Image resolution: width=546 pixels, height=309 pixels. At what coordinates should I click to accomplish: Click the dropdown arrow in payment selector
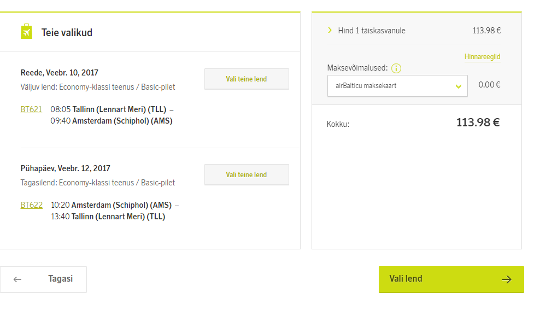pyautogui.click(x=459, y=86)
